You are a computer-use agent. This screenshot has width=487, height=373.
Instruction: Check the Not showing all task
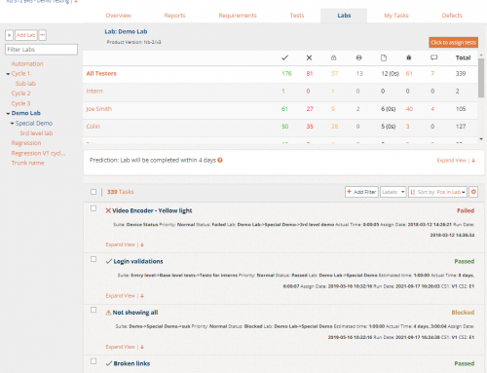pos(94,310)
